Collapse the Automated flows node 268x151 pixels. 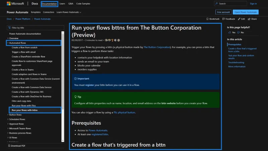tap(8, 43)
